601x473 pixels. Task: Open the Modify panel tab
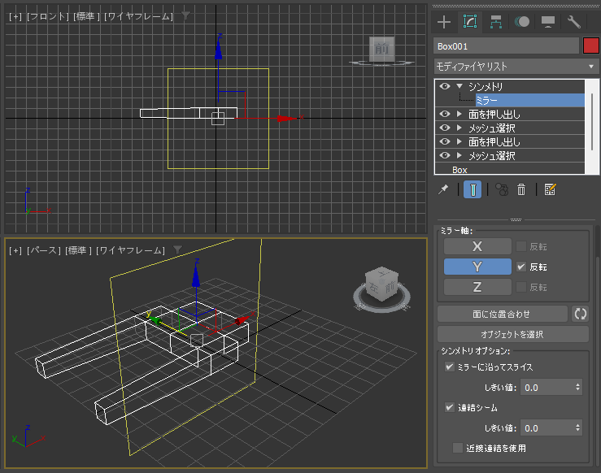coord(470,22)
